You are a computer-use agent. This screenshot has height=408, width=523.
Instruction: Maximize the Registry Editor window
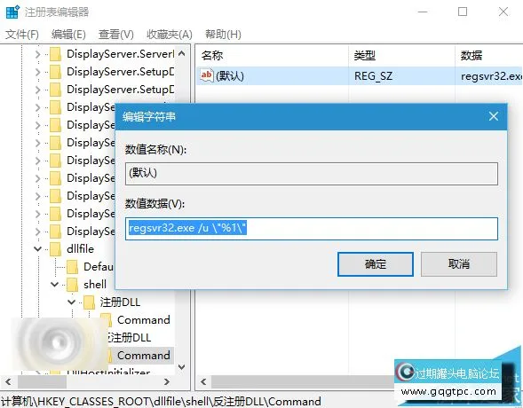(x=463, y=12)
